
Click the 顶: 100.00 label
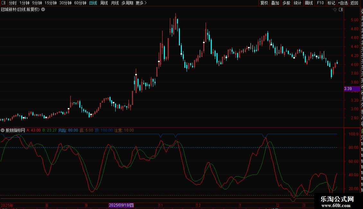click(104, 130)
